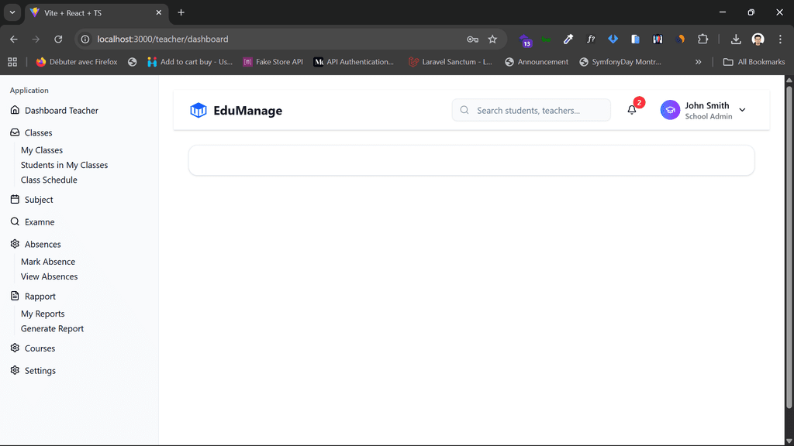This screenshot has height=446, width=794.
Task: Go back to previous page
Action: pos(14,39)
